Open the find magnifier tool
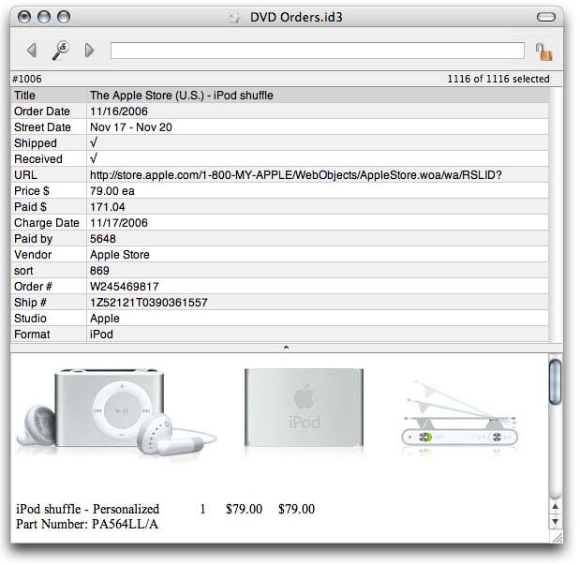580x565 pixels. pos(60,51)
